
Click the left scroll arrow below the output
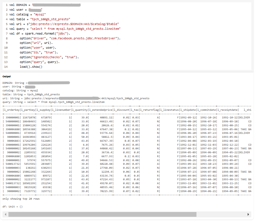tap(5, 214)
